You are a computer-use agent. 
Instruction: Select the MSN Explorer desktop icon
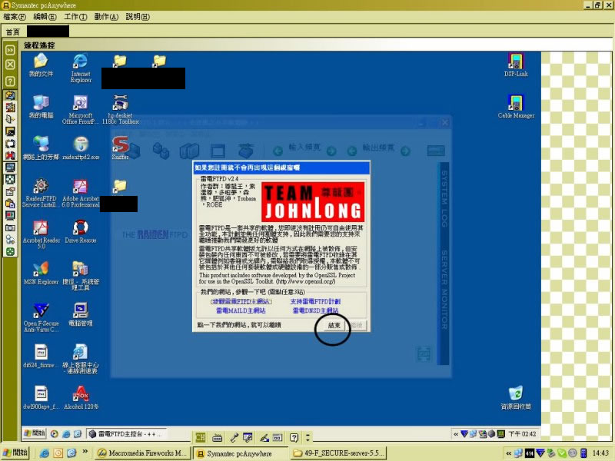(x=41, y=274)
